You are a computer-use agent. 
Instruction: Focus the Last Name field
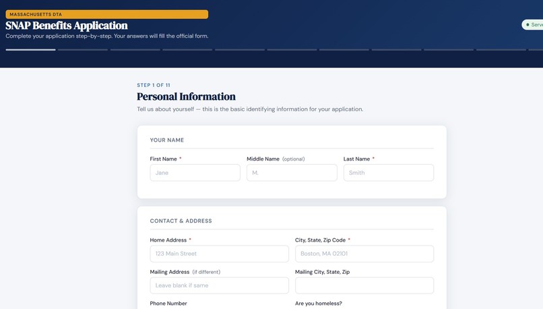[x=389, y=173]
